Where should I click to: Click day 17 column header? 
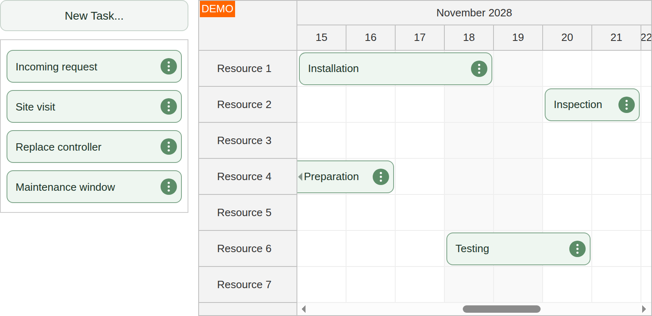pyautogui.click(x=420, y=38)
